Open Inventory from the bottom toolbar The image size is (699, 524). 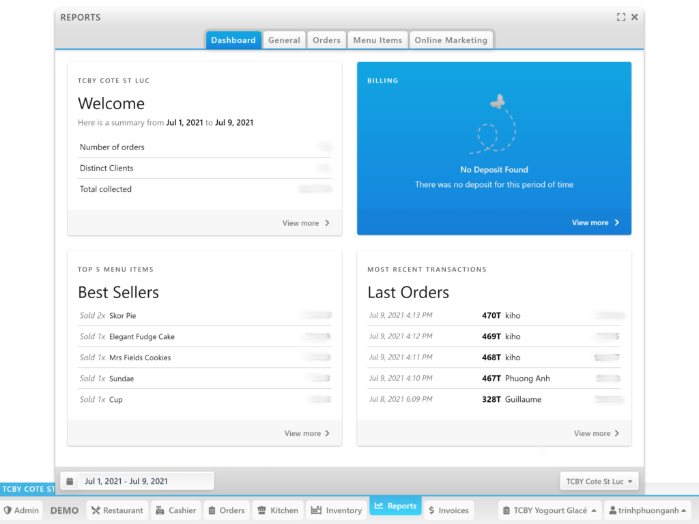(337, 510)
